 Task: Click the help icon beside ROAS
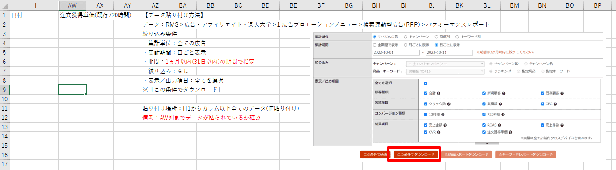(500, 125)
